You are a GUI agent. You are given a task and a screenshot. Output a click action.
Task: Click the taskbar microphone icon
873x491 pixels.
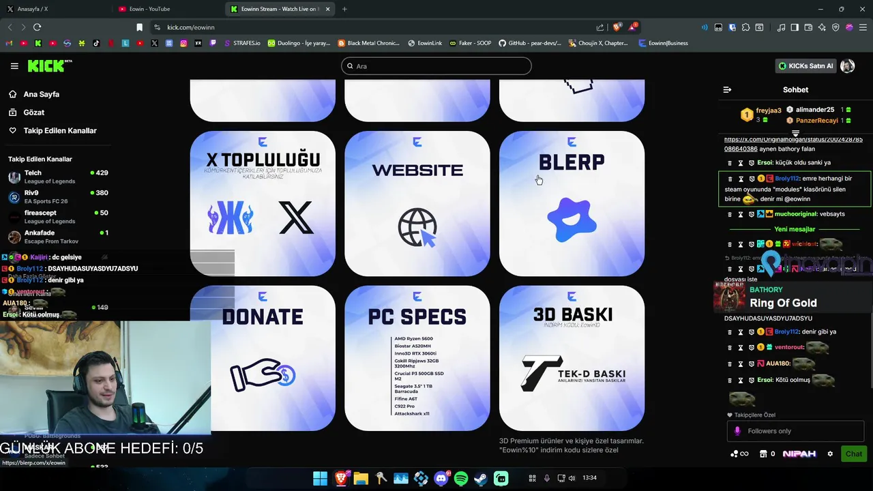coord(546,478)
